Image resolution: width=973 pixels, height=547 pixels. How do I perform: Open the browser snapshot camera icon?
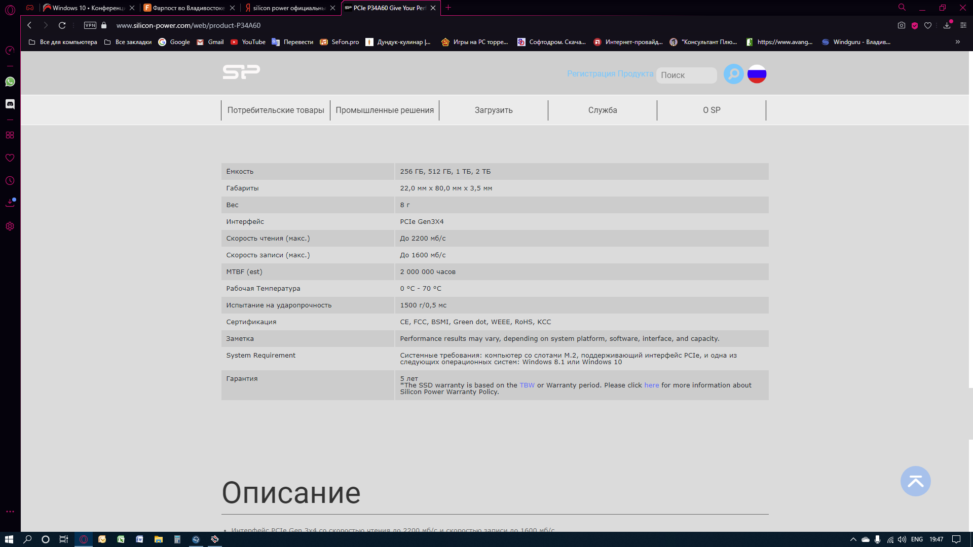click(901, 25)
